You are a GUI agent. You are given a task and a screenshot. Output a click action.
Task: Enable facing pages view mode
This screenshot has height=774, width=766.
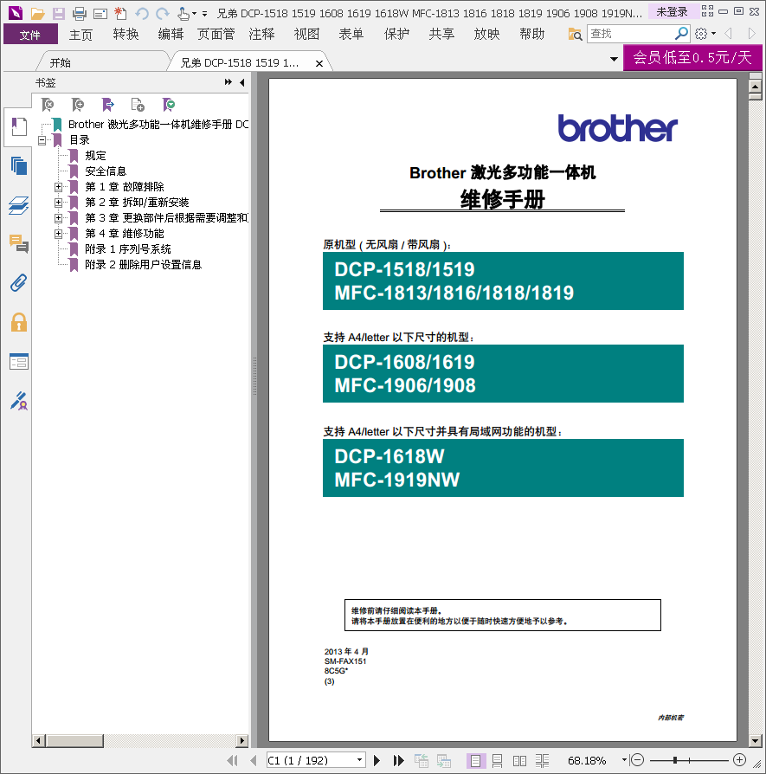[x=519, y=761]
